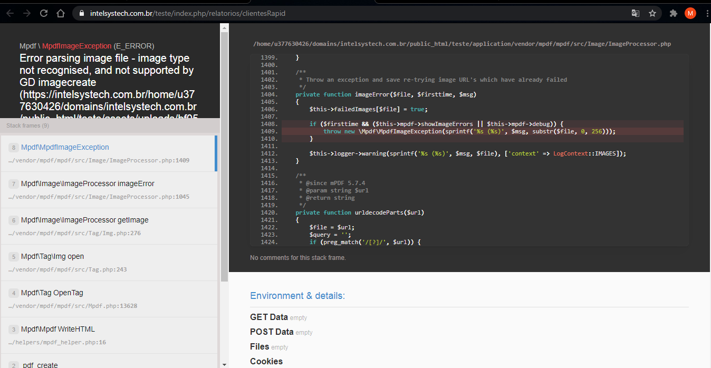Image resolution: width=711 pixels, height=368 pixels.
Task: Click the address bar URL field
Action: click(211, 13)
